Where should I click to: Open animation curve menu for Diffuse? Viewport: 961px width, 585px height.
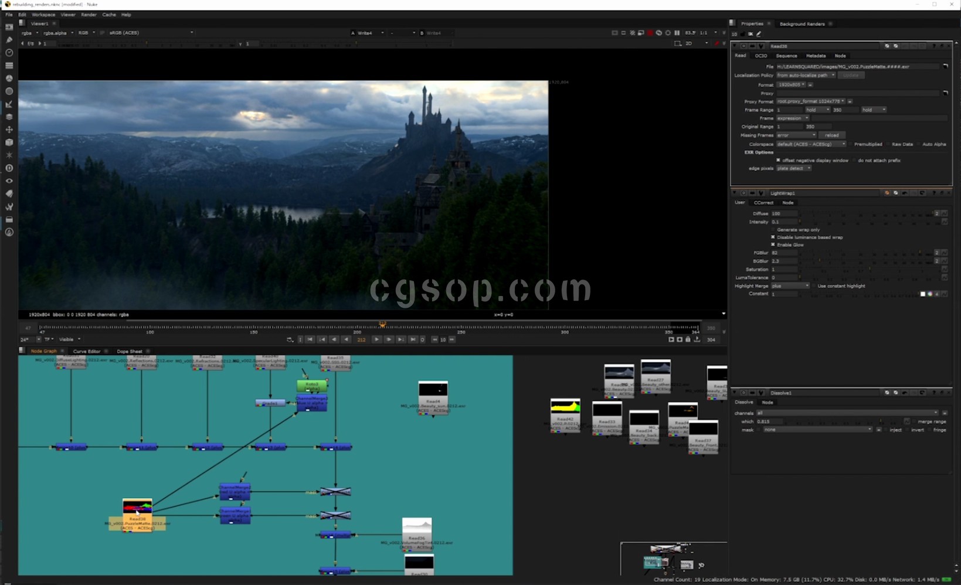click(944, 213)
